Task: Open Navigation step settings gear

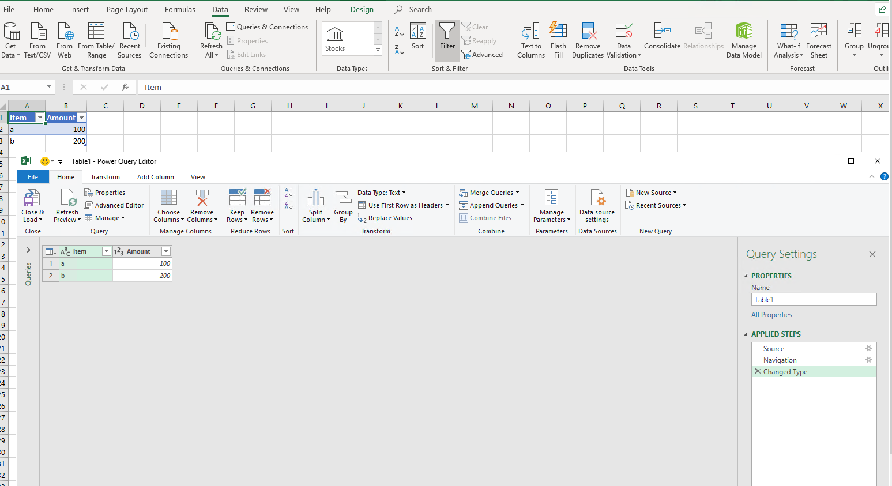Action: pyautogui.click(x=868, y=360)
